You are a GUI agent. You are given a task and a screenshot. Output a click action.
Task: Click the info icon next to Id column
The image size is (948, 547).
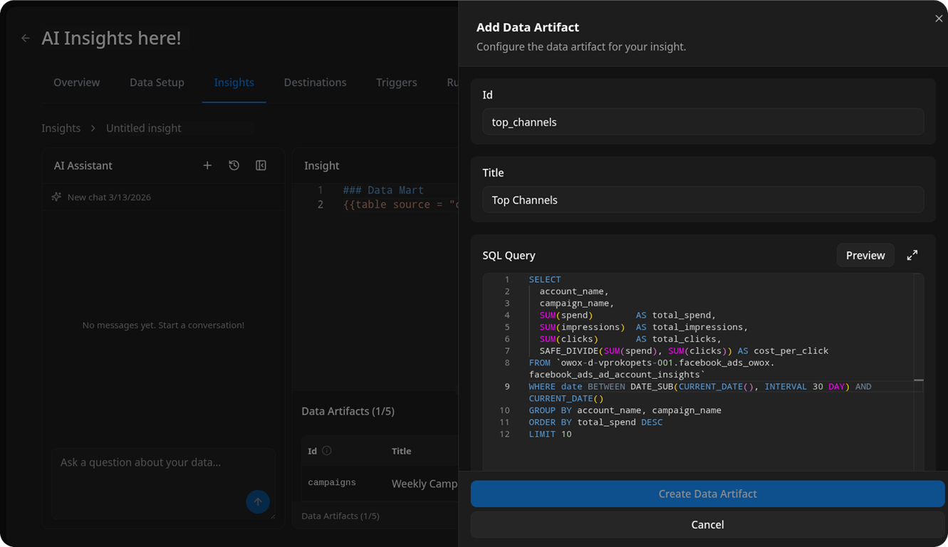(x=326, y=450)
